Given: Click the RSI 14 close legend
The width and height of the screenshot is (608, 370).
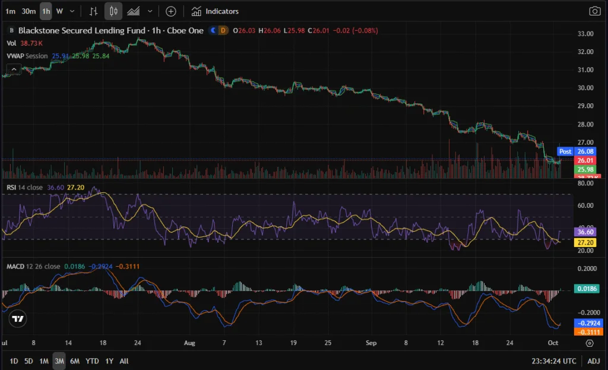Looking at the screenshot, I should pyautogui.click(x=24, y=188).
